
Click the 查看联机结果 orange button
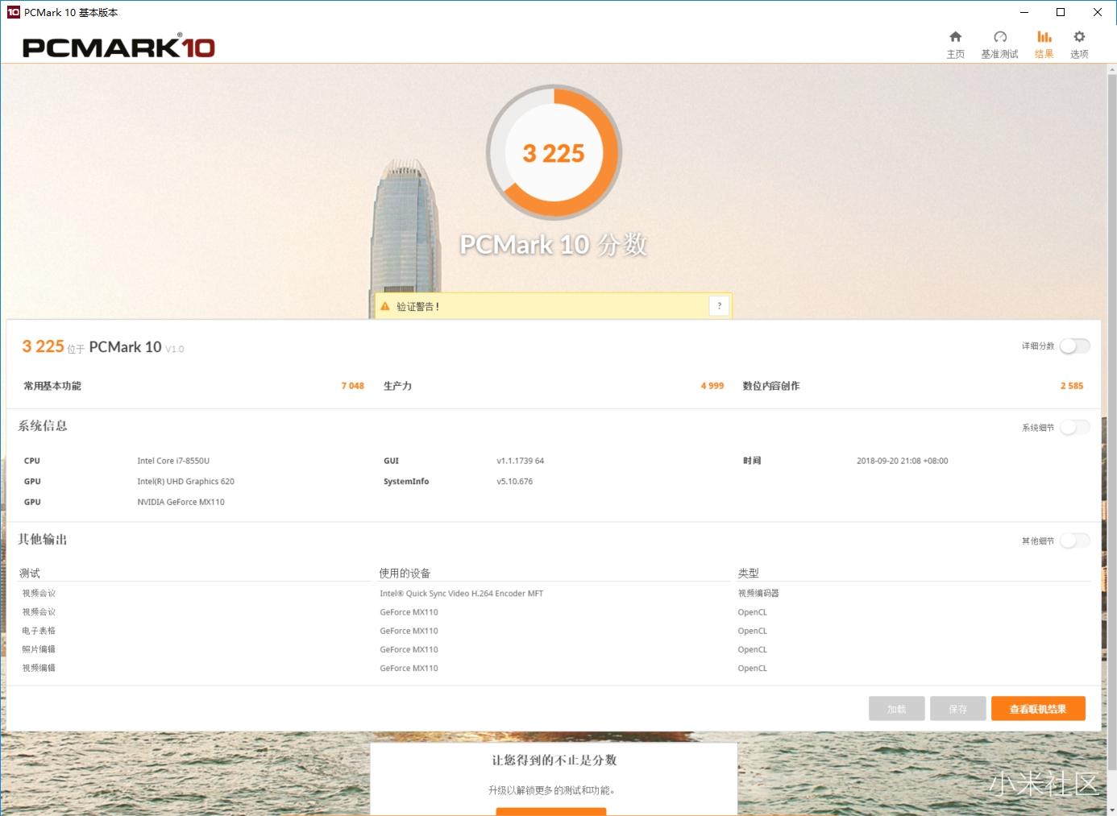pyautogui.click(x=1038, y=709)
